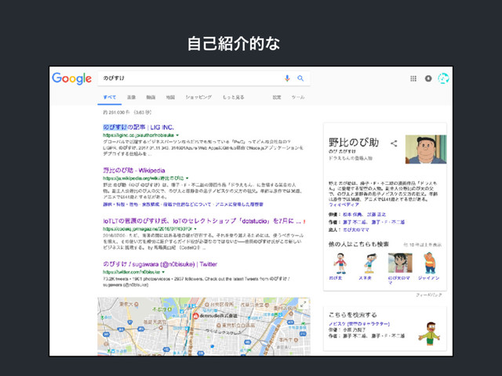Expand dropdown arrow beside liginc.co.jp URL
This screenshot has height=376, width=502.
(x=177, y=136)
